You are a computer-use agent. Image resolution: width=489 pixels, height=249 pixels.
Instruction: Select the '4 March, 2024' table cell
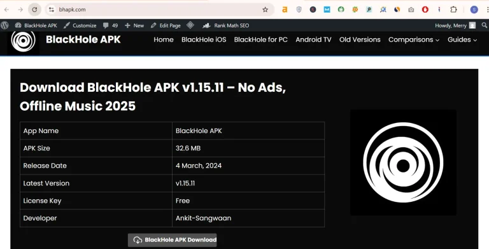pos(248,166)
